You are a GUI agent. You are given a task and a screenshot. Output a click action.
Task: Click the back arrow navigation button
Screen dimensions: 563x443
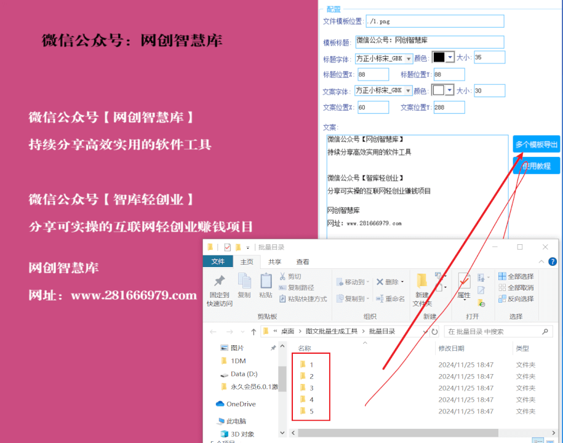[x=213, y=332]
